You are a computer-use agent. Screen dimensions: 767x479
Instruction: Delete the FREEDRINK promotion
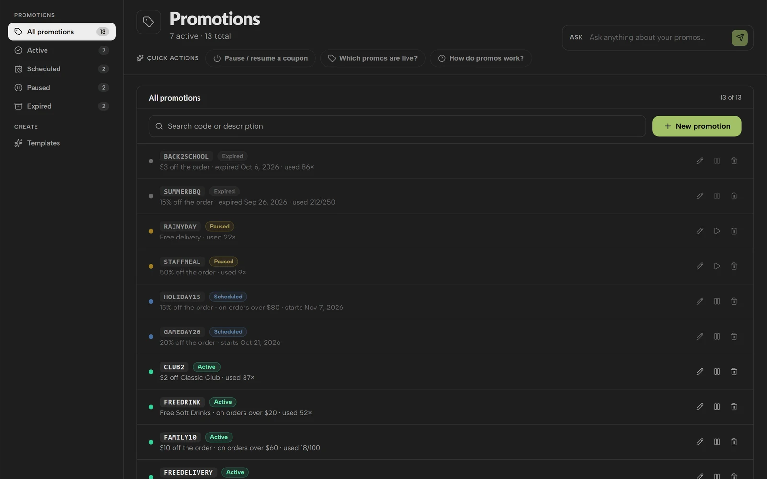[734, 407]
